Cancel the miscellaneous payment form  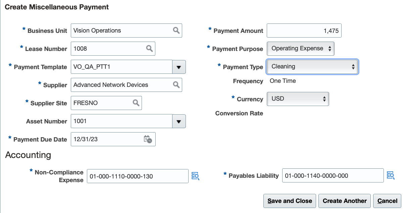[387, 201]
